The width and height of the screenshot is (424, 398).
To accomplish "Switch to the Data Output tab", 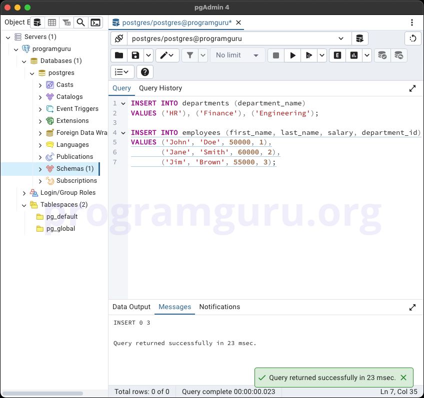I will coord(131,307).
